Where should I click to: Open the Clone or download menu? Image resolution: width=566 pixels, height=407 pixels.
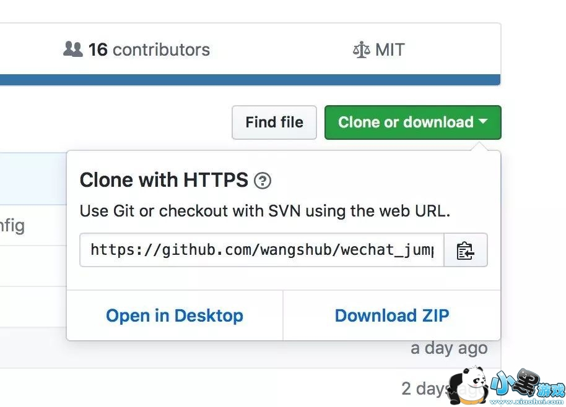(406, 122)
